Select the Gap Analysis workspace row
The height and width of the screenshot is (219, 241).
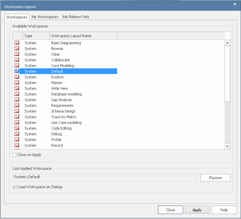click(x=62, y=100)
